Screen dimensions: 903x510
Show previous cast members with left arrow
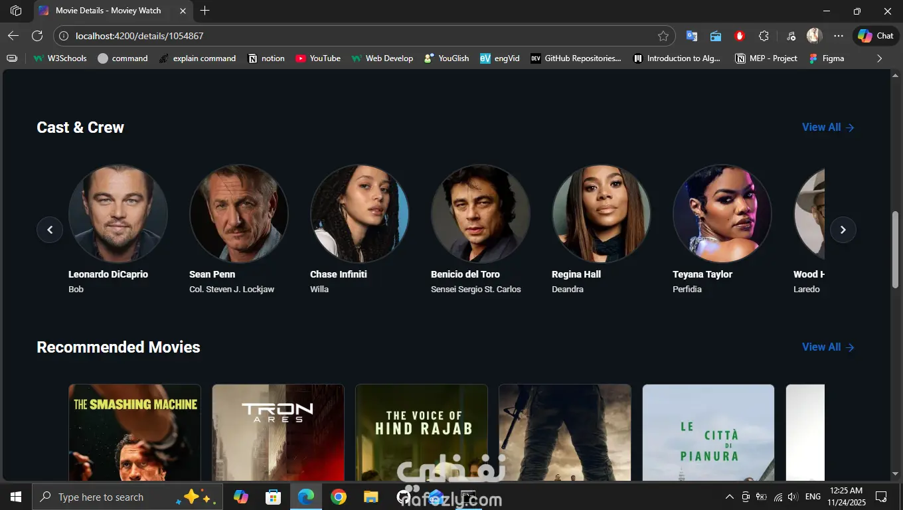(x=50, y=230)
